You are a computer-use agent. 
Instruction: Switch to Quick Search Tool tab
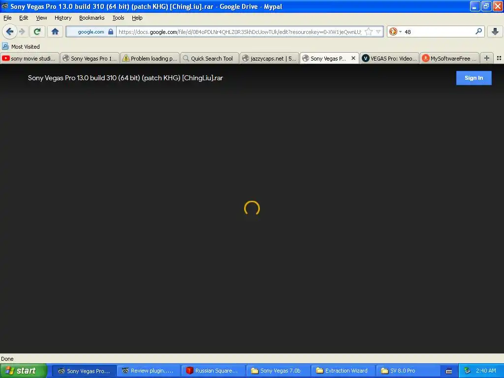(x=210, y=58)
